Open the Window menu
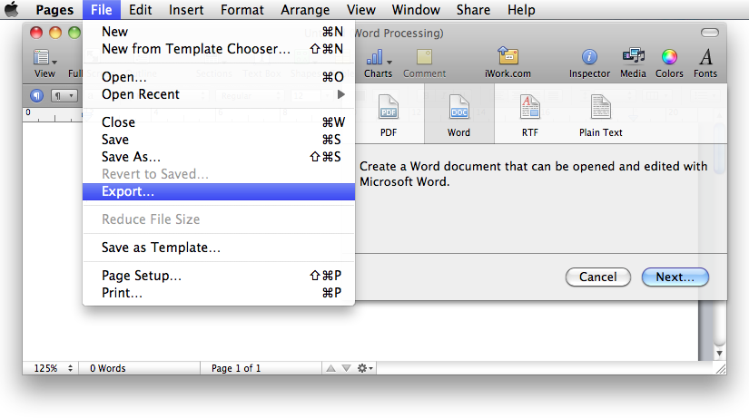Viewport: 749px width, 418px height. (416, 10)
